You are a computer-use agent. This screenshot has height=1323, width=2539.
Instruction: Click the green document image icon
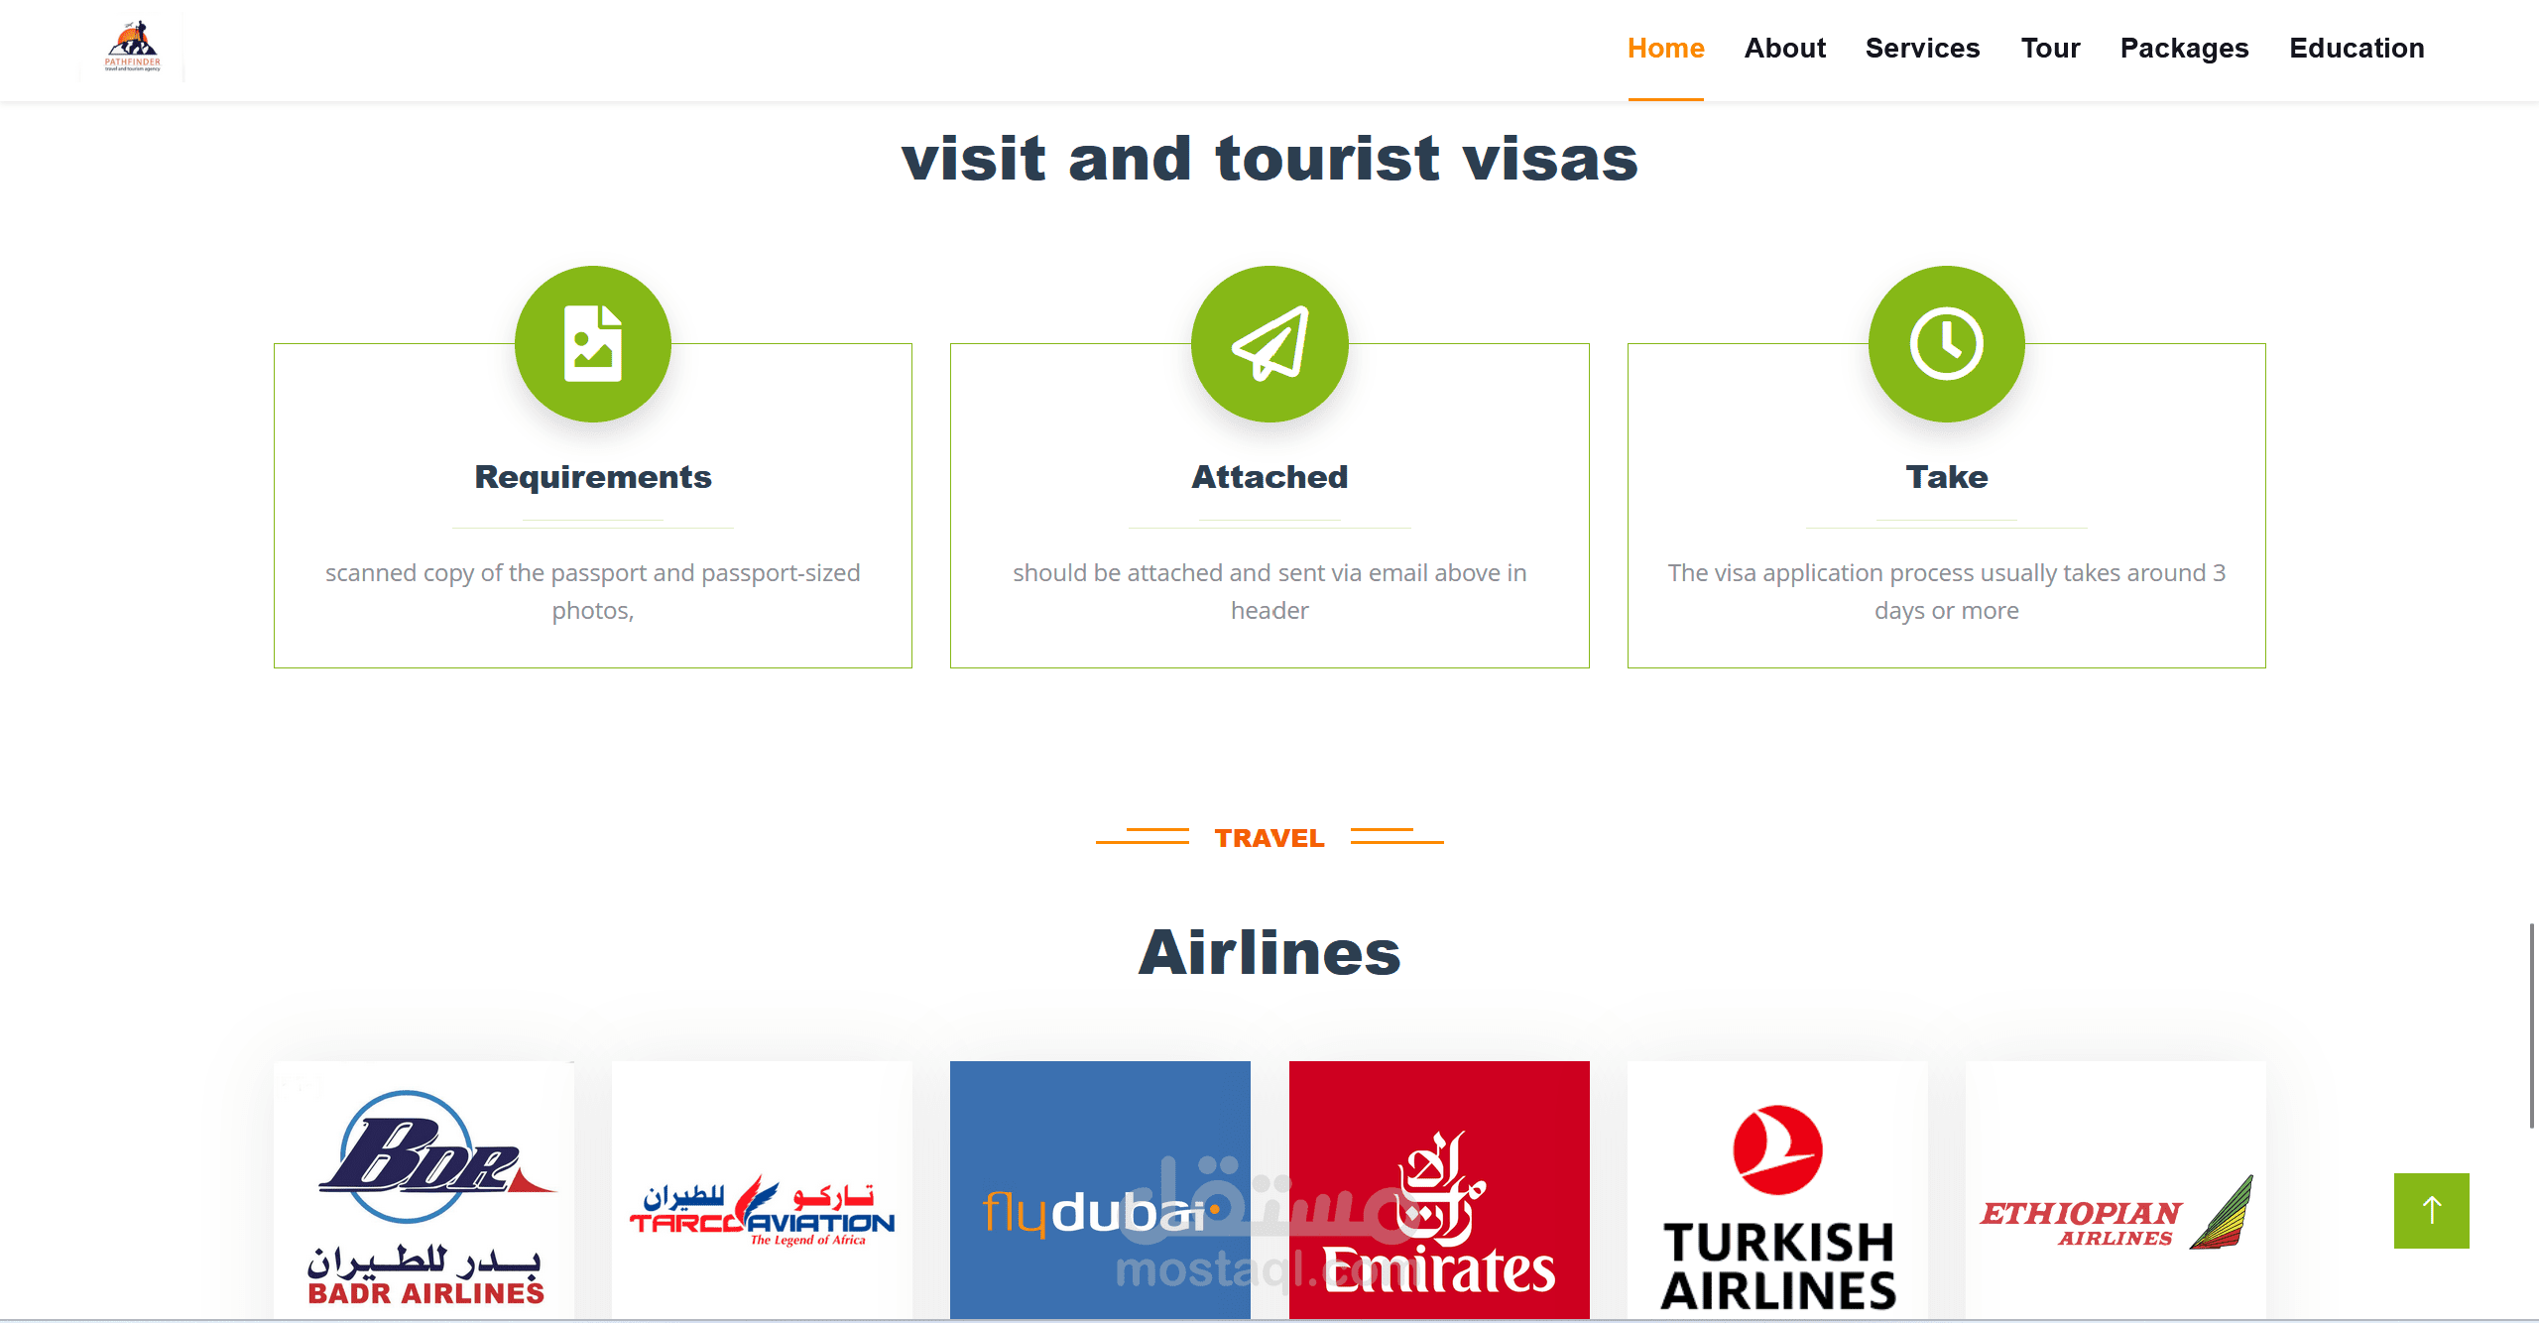[x=592, y=344]
